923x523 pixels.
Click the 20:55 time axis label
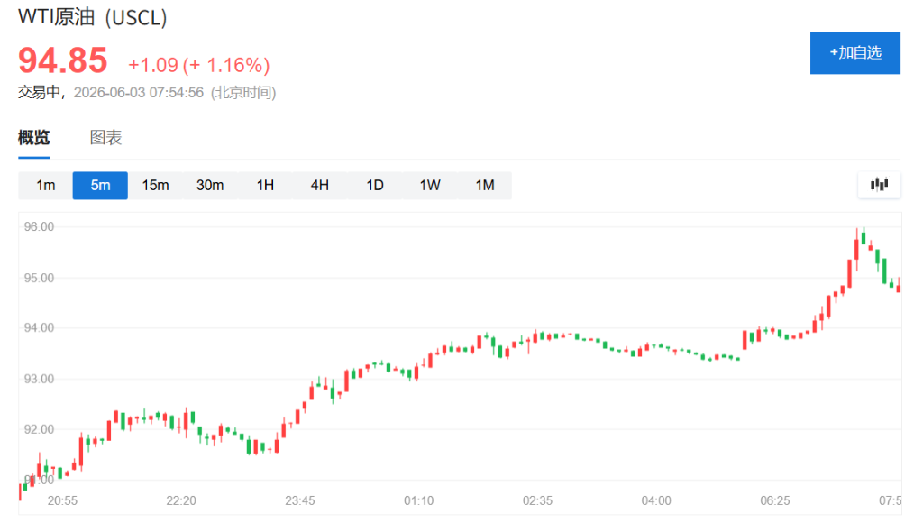[62, 500]
